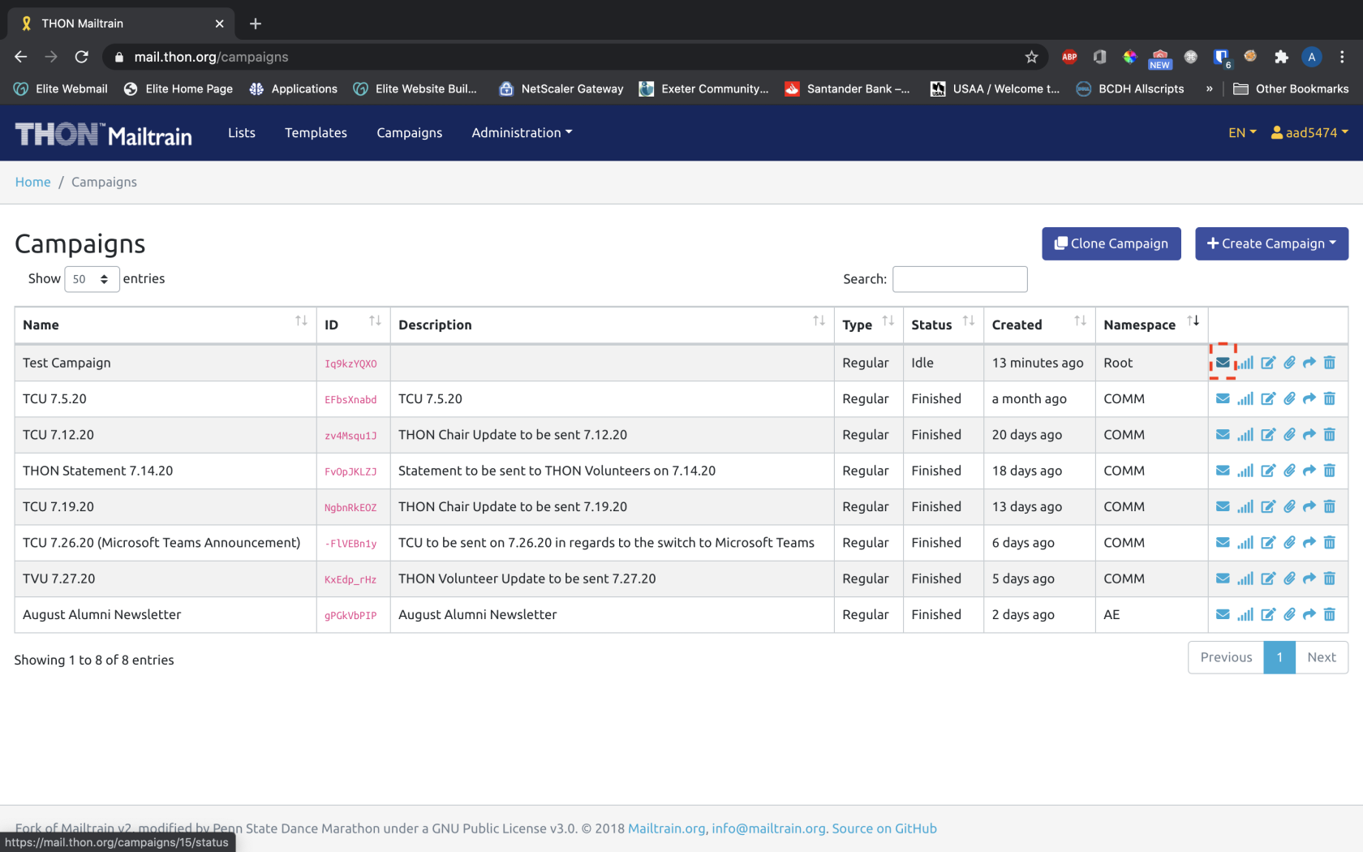This screenshot has width=1363, height=852.
Task: Bookmark this page with the star icon
Action: 1031,57
